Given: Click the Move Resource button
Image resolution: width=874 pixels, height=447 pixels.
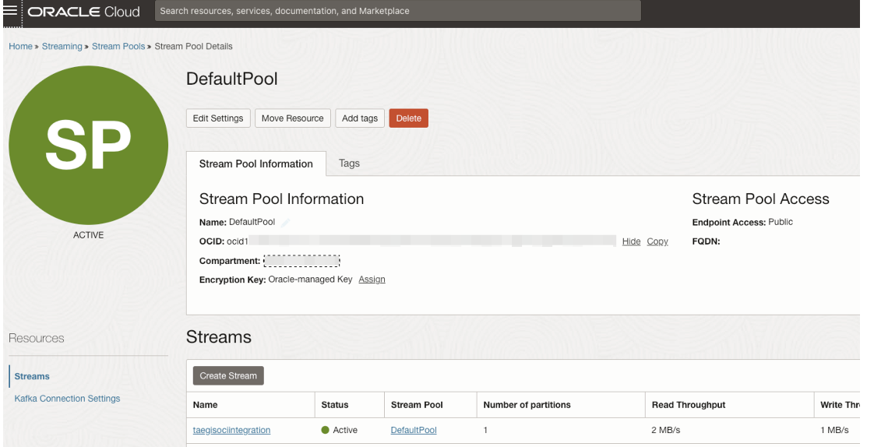Looking at the screenshot, I should (x=293, y=118).
